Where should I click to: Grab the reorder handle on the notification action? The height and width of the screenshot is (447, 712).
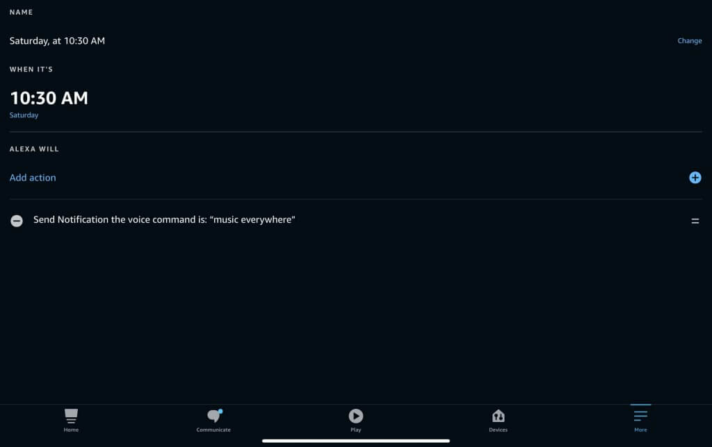click(x=695, y=221)
